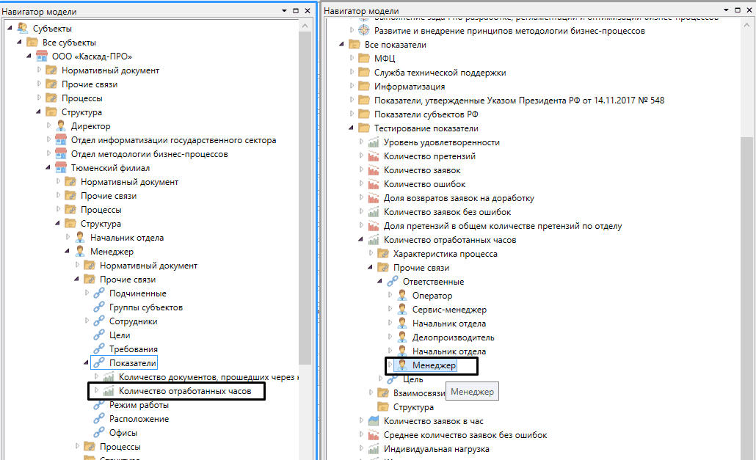Collapse the Показатели node in left navigator
This screenshot has width=756, height=460.
(87, 362)
